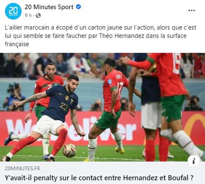Click the 20MINUTES.FR source domain
This screenshot has height=184, width=205.
click(x=22, y=169)
